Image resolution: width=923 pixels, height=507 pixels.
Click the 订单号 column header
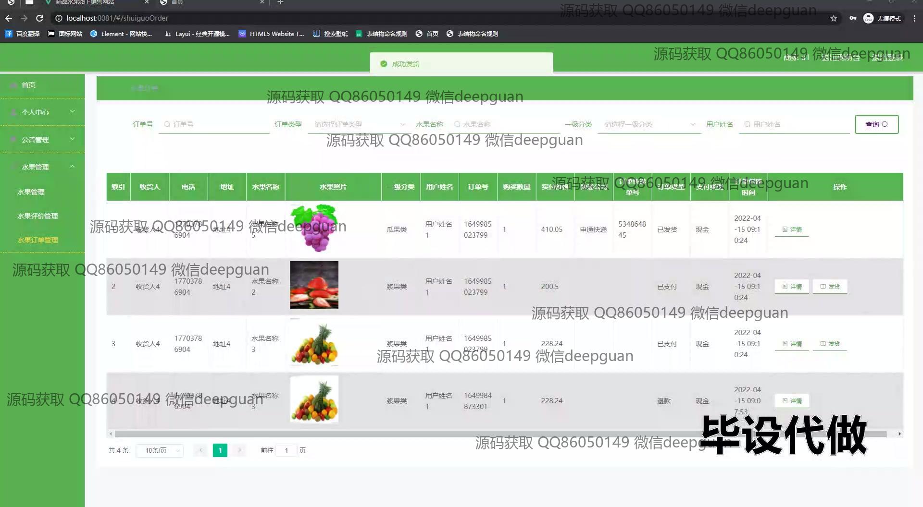[x=478, y=187]
